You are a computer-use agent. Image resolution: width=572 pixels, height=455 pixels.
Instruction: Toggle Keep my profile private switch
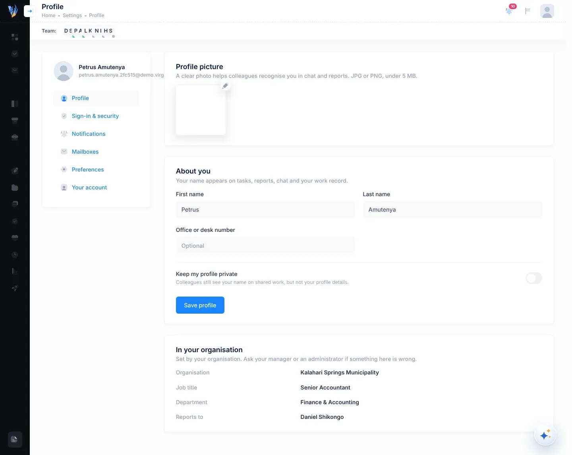pyautogui.click(x=533, y=278)
